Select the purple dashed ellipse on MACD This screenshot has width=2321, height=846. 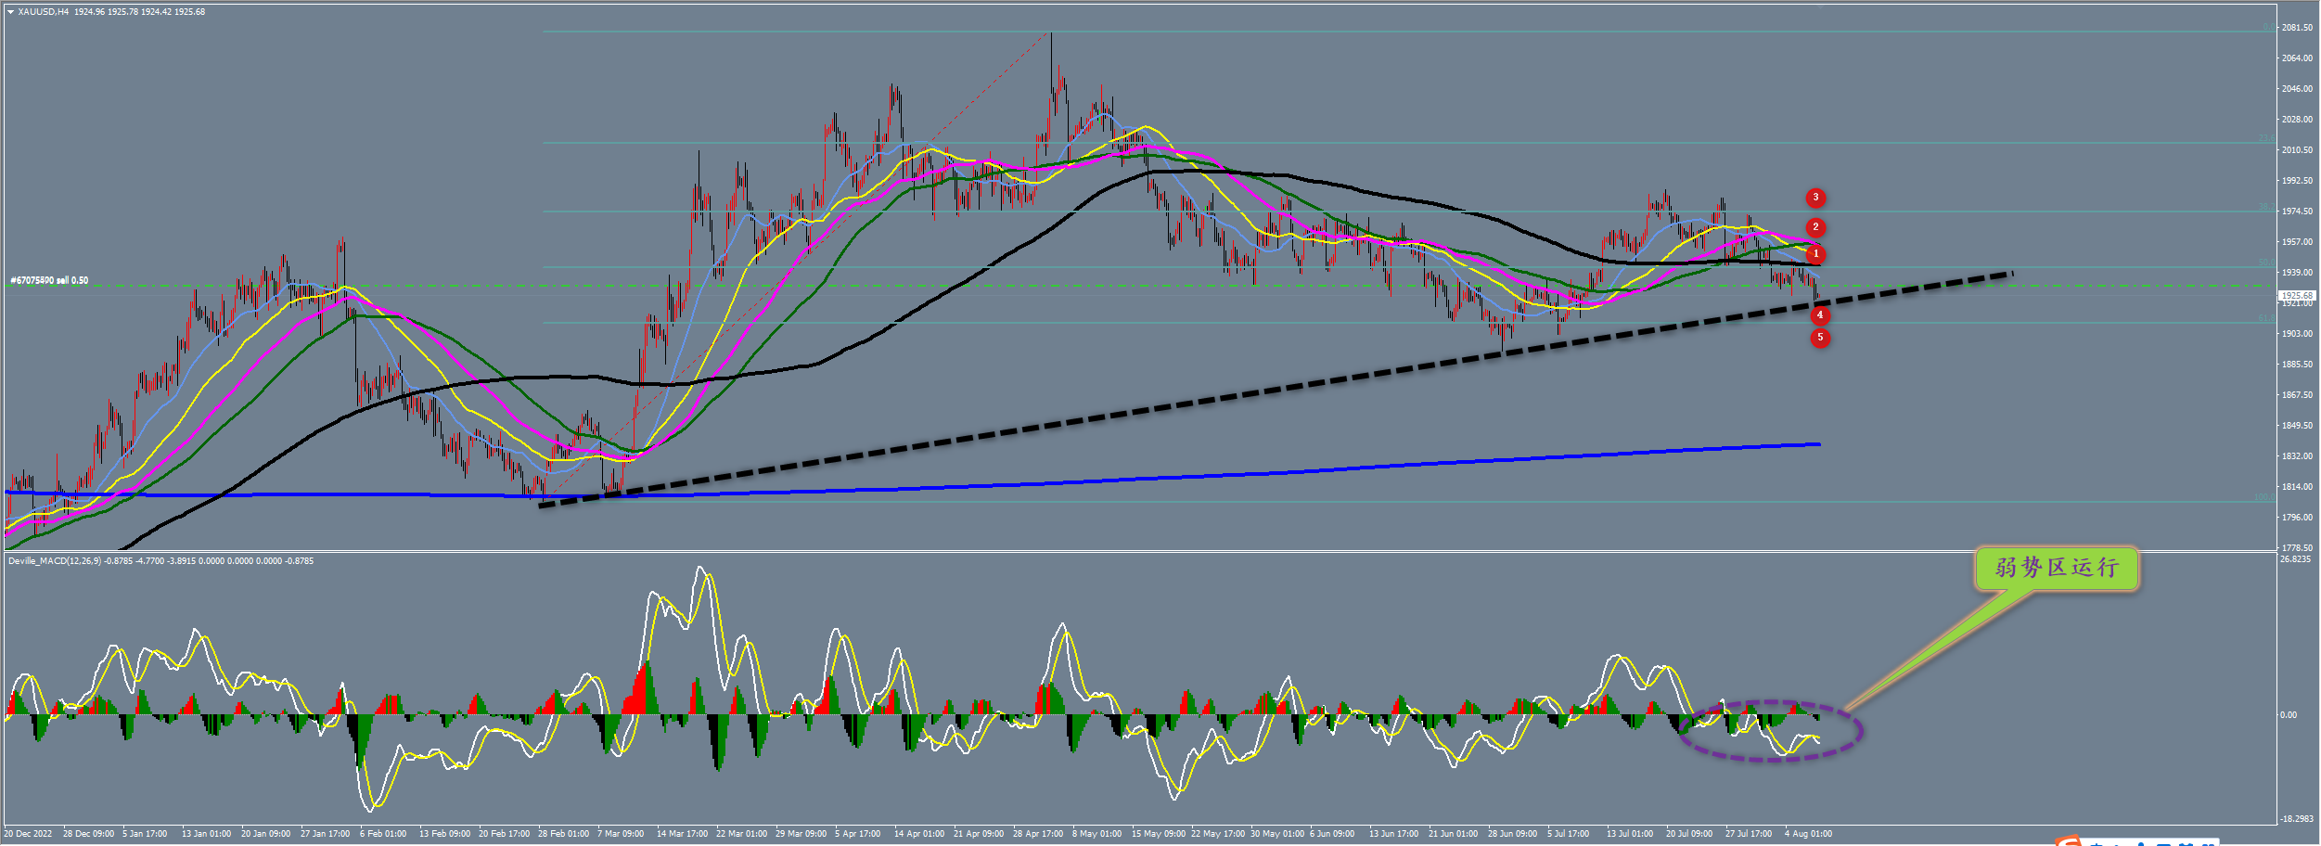[x=1770, y=731]
